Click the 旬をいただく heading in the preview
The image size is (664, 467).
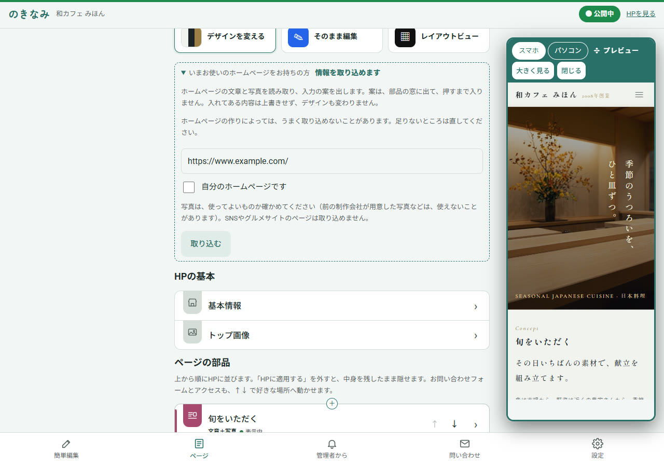tap(543, 342)
